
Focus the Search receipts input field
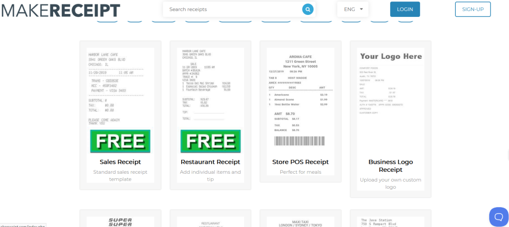coord(233,9)
